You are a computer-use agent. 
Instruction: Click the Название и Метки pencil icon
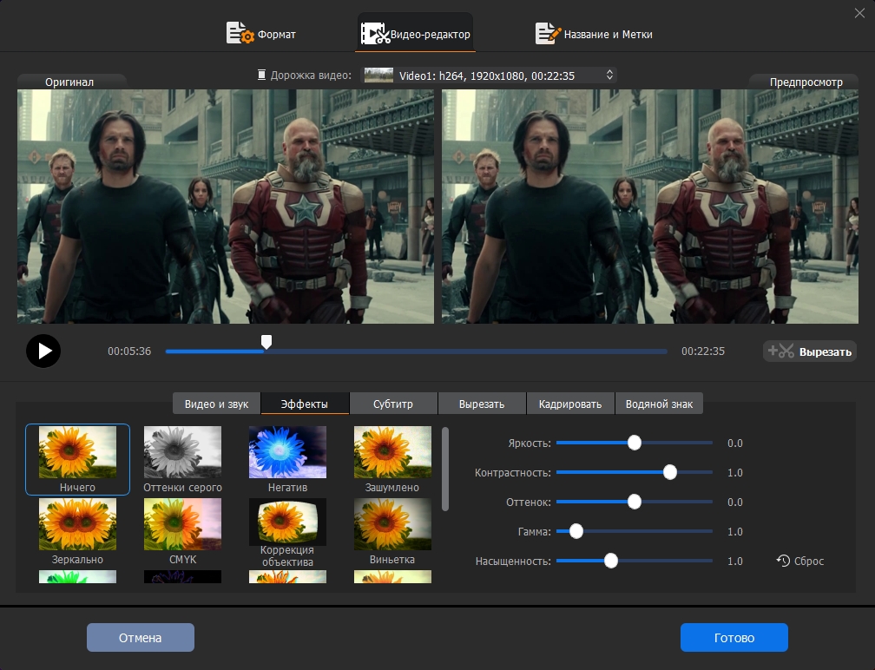[x=548, y=34]
